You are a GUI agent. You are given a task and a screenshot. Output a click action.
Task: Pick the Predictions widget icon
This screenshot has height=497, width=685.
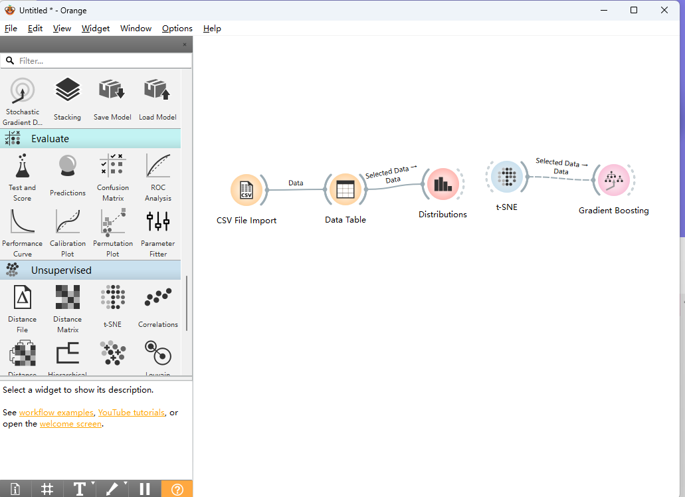click(x=68, y=166)
